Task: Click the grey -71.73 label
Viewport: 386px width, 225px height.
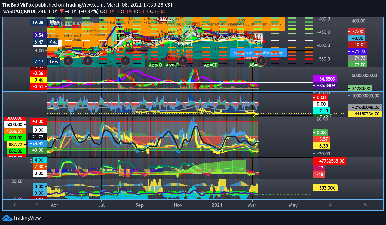Action: 358,58
